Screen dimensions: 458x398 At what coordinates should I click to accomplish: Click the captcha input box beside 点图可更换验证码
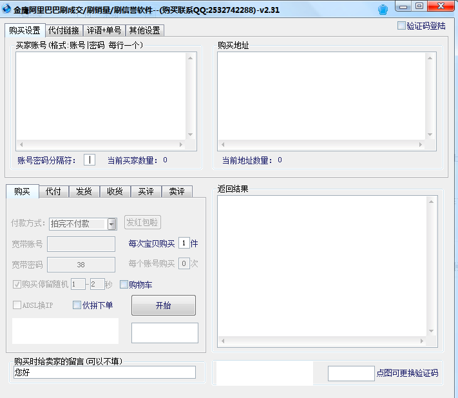(x=351, y=374)
